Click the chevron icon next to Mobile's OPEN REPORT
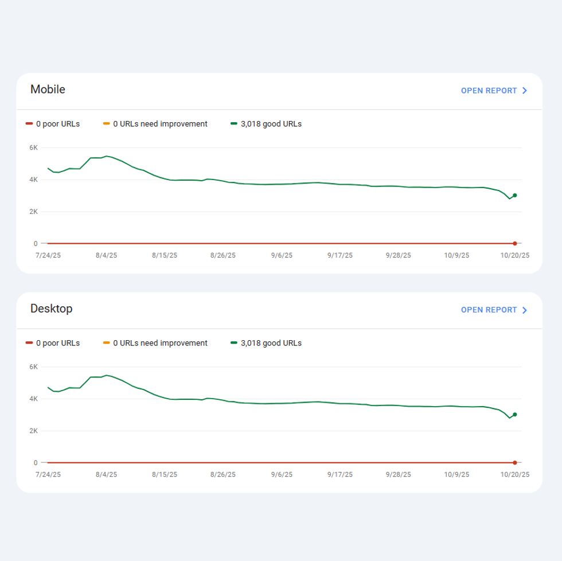This screenshot has height=561, width=562. point(525,90)
